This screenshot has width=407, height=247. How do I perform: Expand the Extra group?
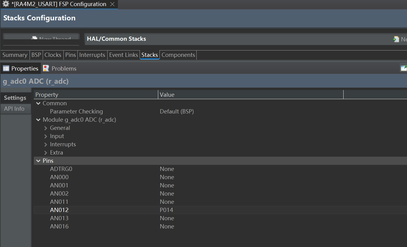pyautogui.click(x=46, y=153)
